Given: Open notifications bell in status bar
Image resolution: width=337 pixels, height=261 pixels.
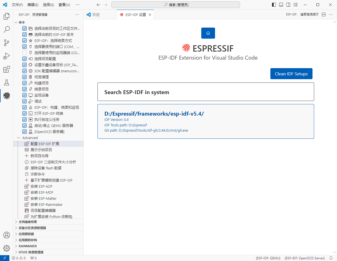Looking at the screenshot, I should 331,258.
